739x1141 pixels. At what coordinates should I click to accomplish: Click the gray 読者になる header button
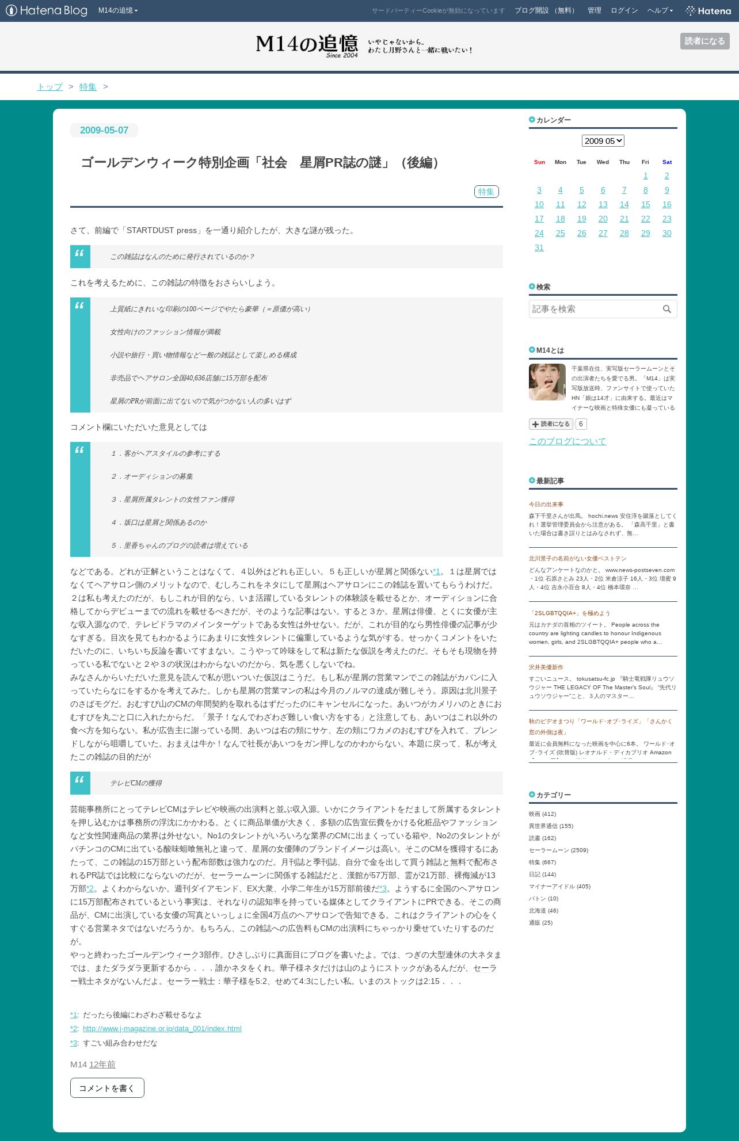point(704,41)
